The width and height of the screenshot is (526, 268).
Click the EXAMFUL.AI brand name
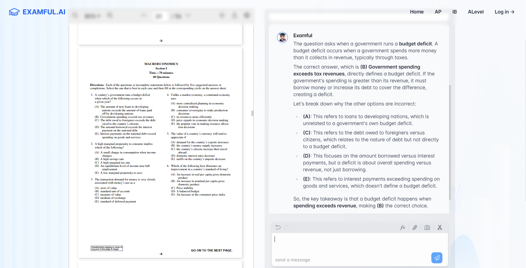tap(44, 12)
